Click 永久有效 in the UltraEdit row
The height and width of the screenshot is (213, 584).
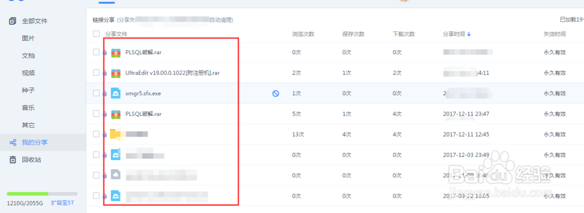pyautogui.click(x=555, y=74)
